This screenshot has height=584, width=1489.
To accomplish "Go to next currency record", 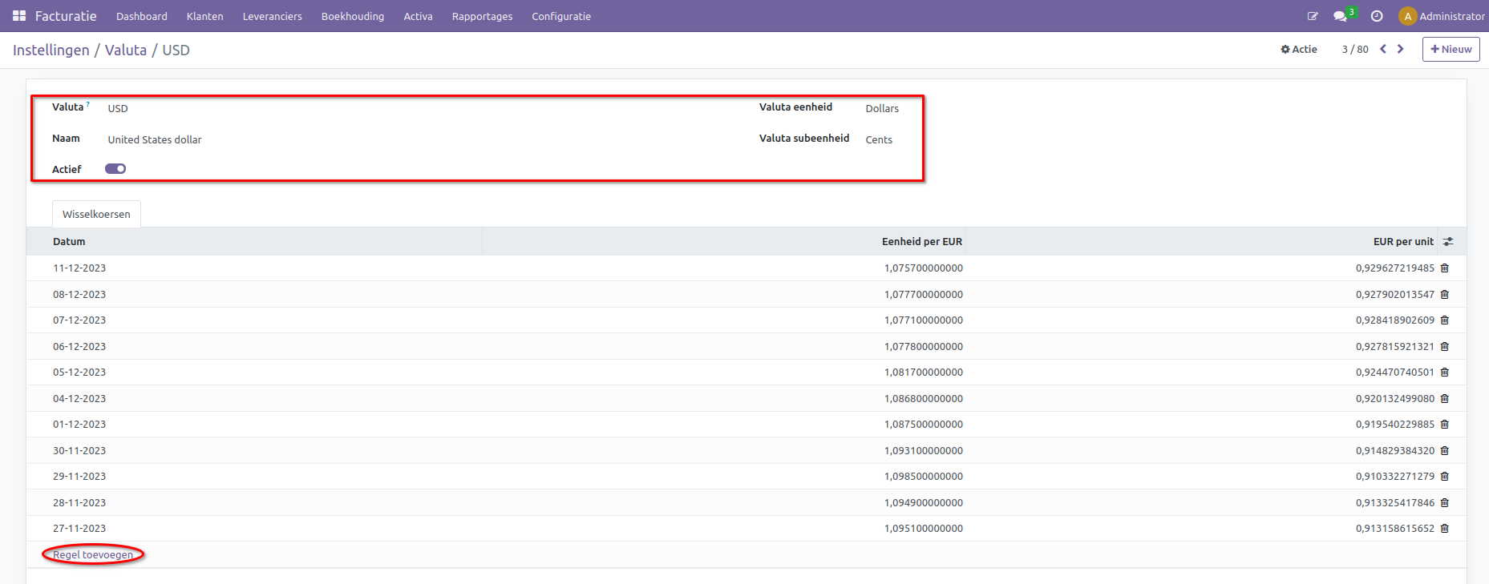I will [1401, 49].
